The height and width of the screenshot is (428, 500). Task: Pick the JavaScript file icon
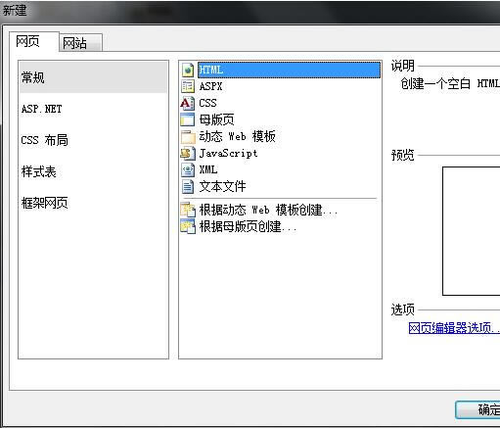tap(188, 153)
